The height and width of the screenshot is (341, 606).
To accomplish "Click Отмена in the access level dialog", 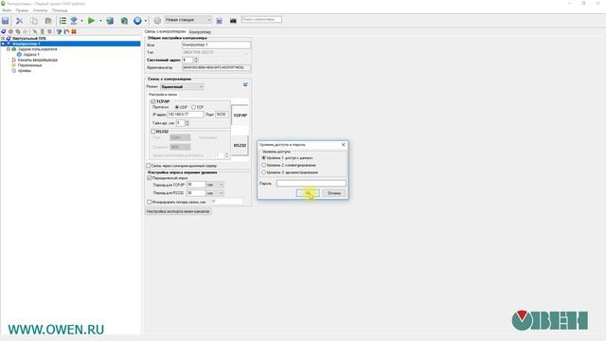I will coord(334,193).
